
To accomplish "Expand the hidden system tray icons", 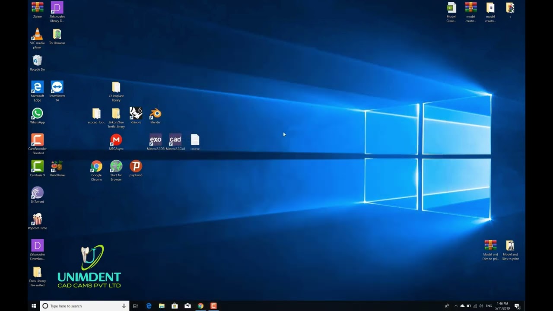I will coord(456,306).
